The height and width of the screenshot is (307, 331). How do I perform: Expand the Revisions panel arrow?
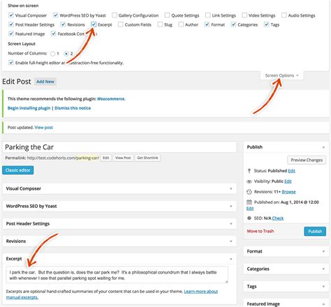click(231, 241)
